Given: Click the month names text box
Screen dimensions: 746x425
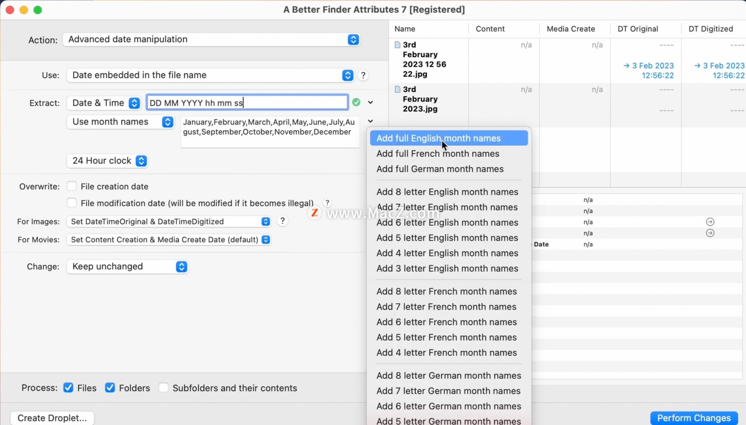Looking at the screenshot, I should [270, 131].
